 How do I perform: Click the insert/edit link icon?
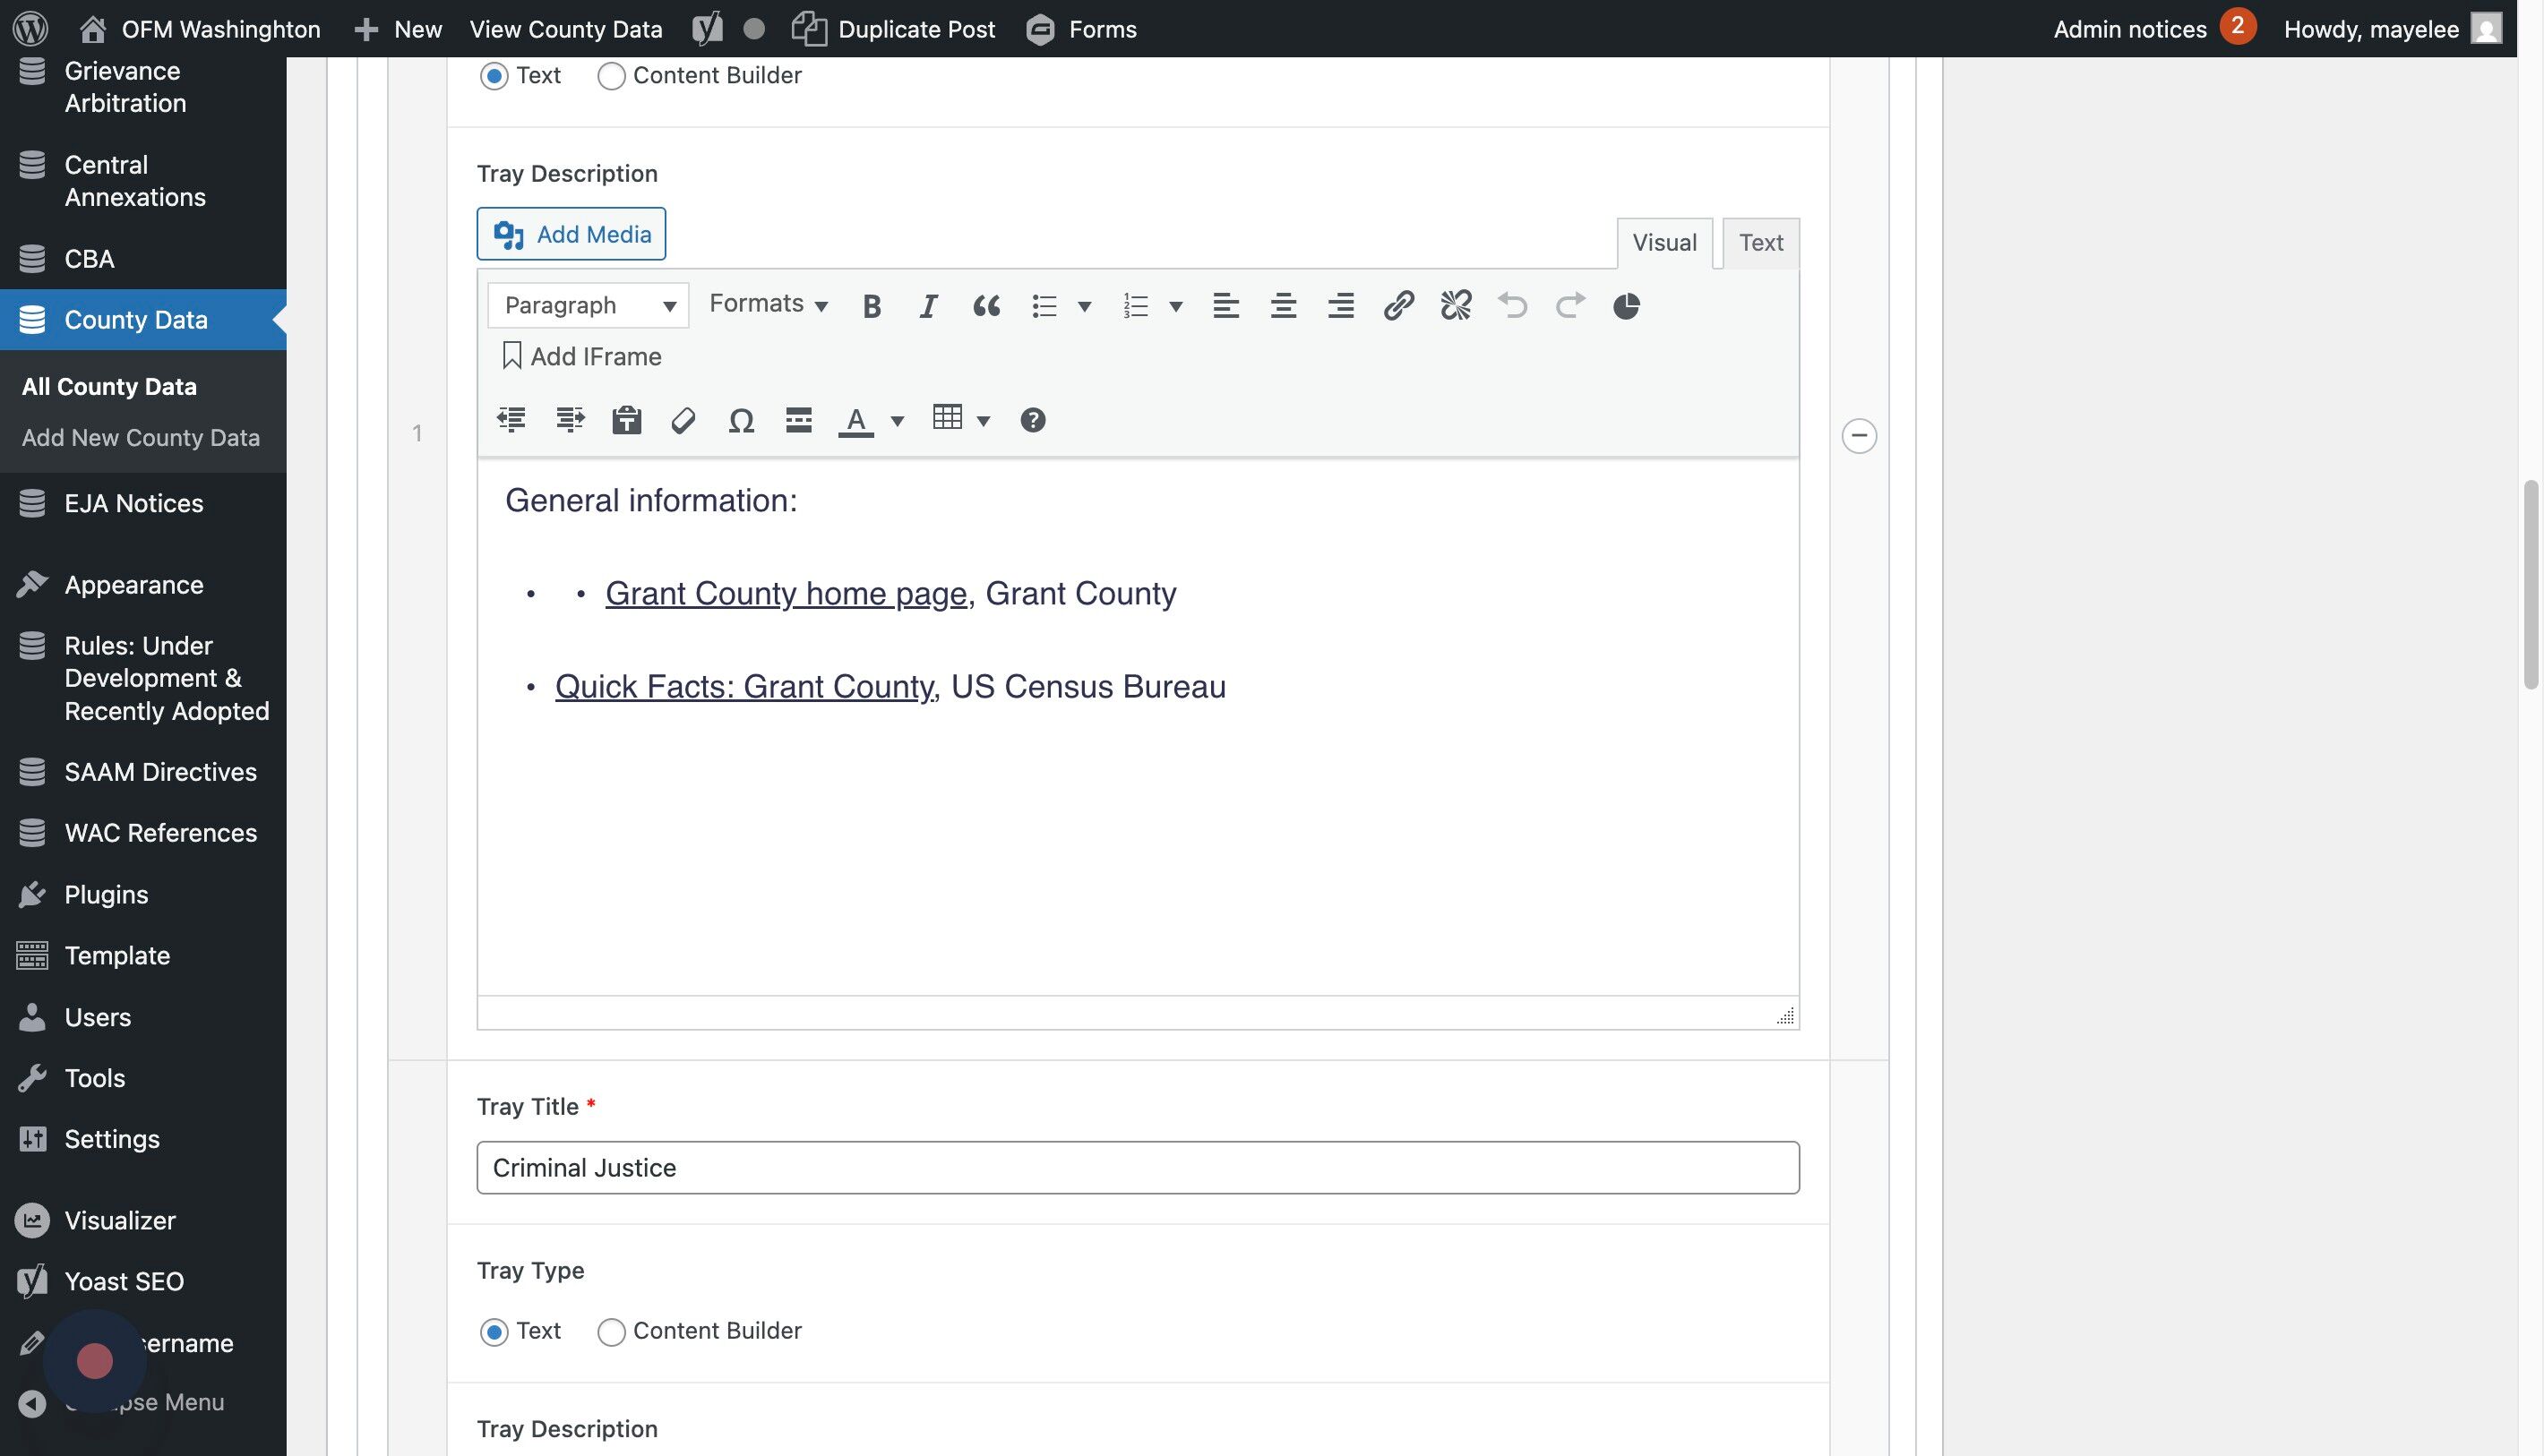click(x=1397, y=306)
